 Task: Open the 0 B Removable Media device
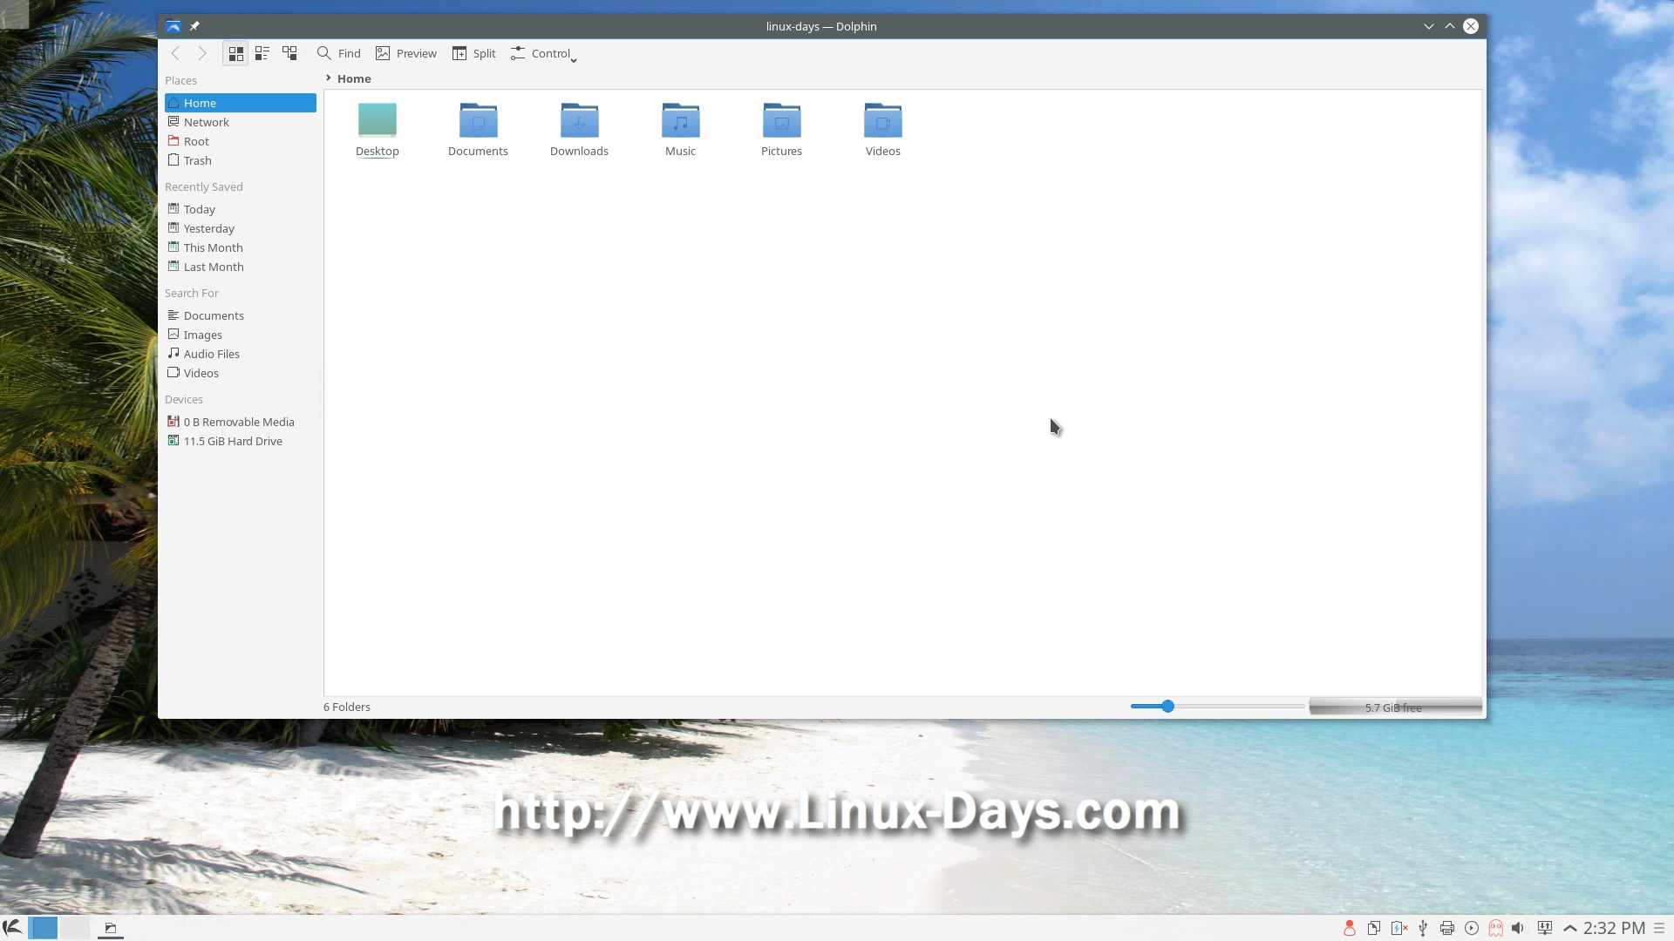(x=241, y=422)
